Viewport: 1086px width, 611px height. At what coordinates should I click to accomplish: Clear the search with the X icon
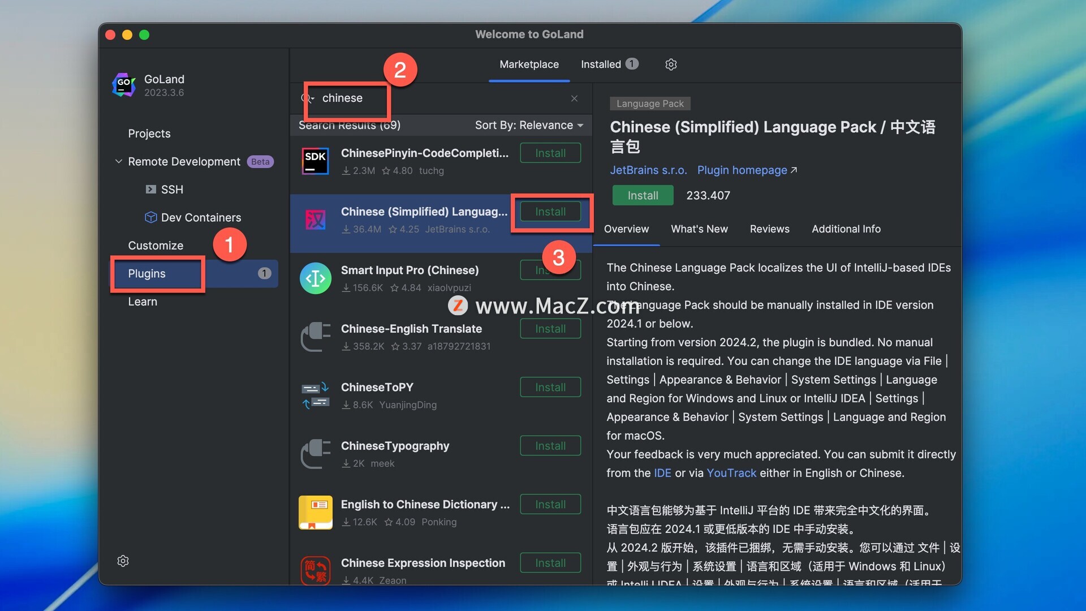point(574,98)
